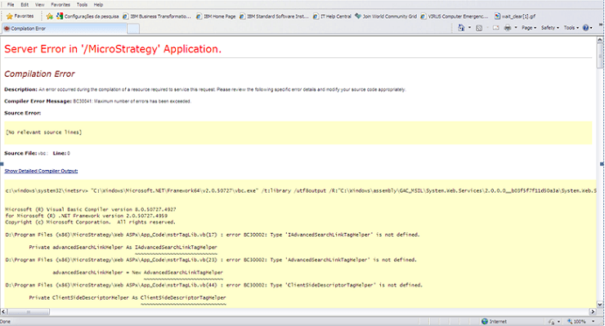Click the 100% zoom level button
The image size is (605, 326).
tap(577, 321)
